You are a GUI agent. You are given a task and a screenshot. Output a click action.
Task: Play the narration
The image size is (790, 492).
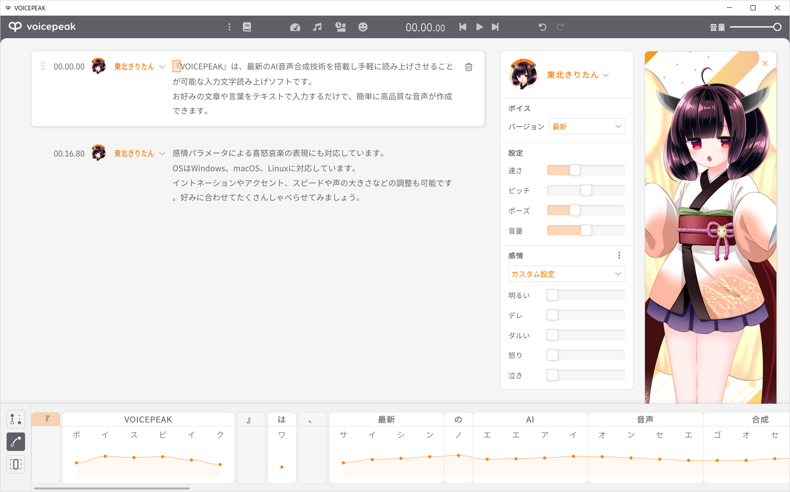pyautogui.click(x=479, y=27)
